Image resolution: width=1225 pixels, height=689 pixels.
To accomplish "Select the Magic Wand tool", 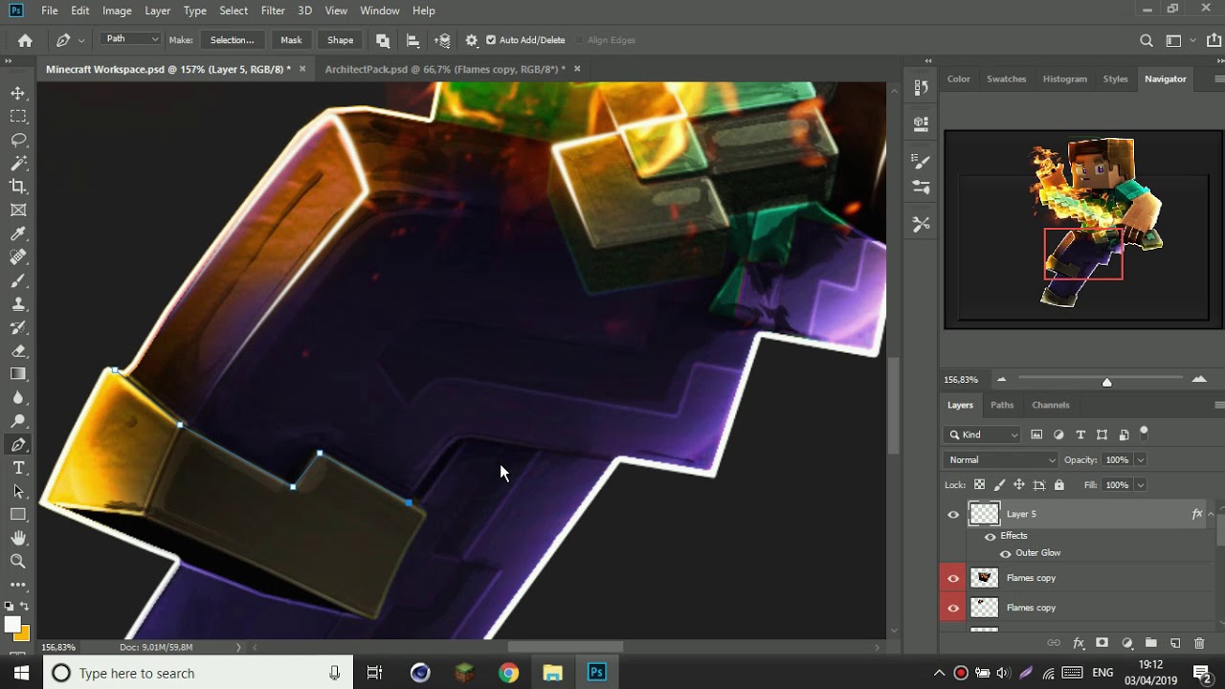I will 18,163.
